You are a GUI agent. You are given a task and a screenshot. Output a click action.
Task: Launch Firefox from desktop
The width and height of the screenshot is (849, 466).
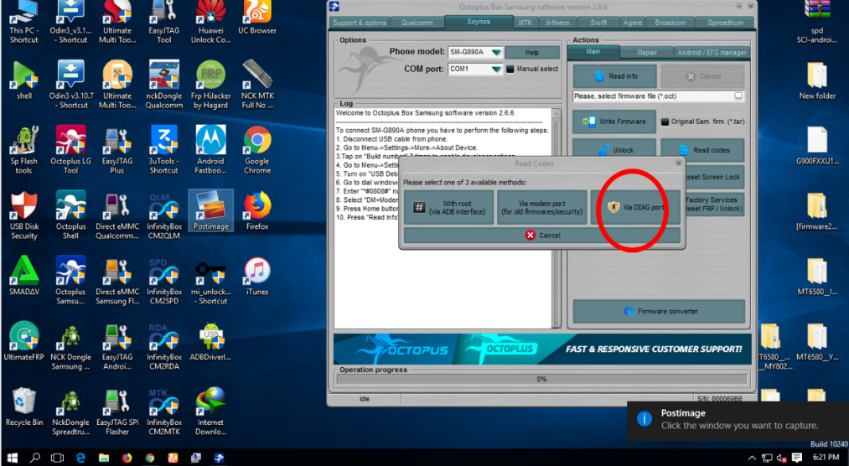(257, 210)
